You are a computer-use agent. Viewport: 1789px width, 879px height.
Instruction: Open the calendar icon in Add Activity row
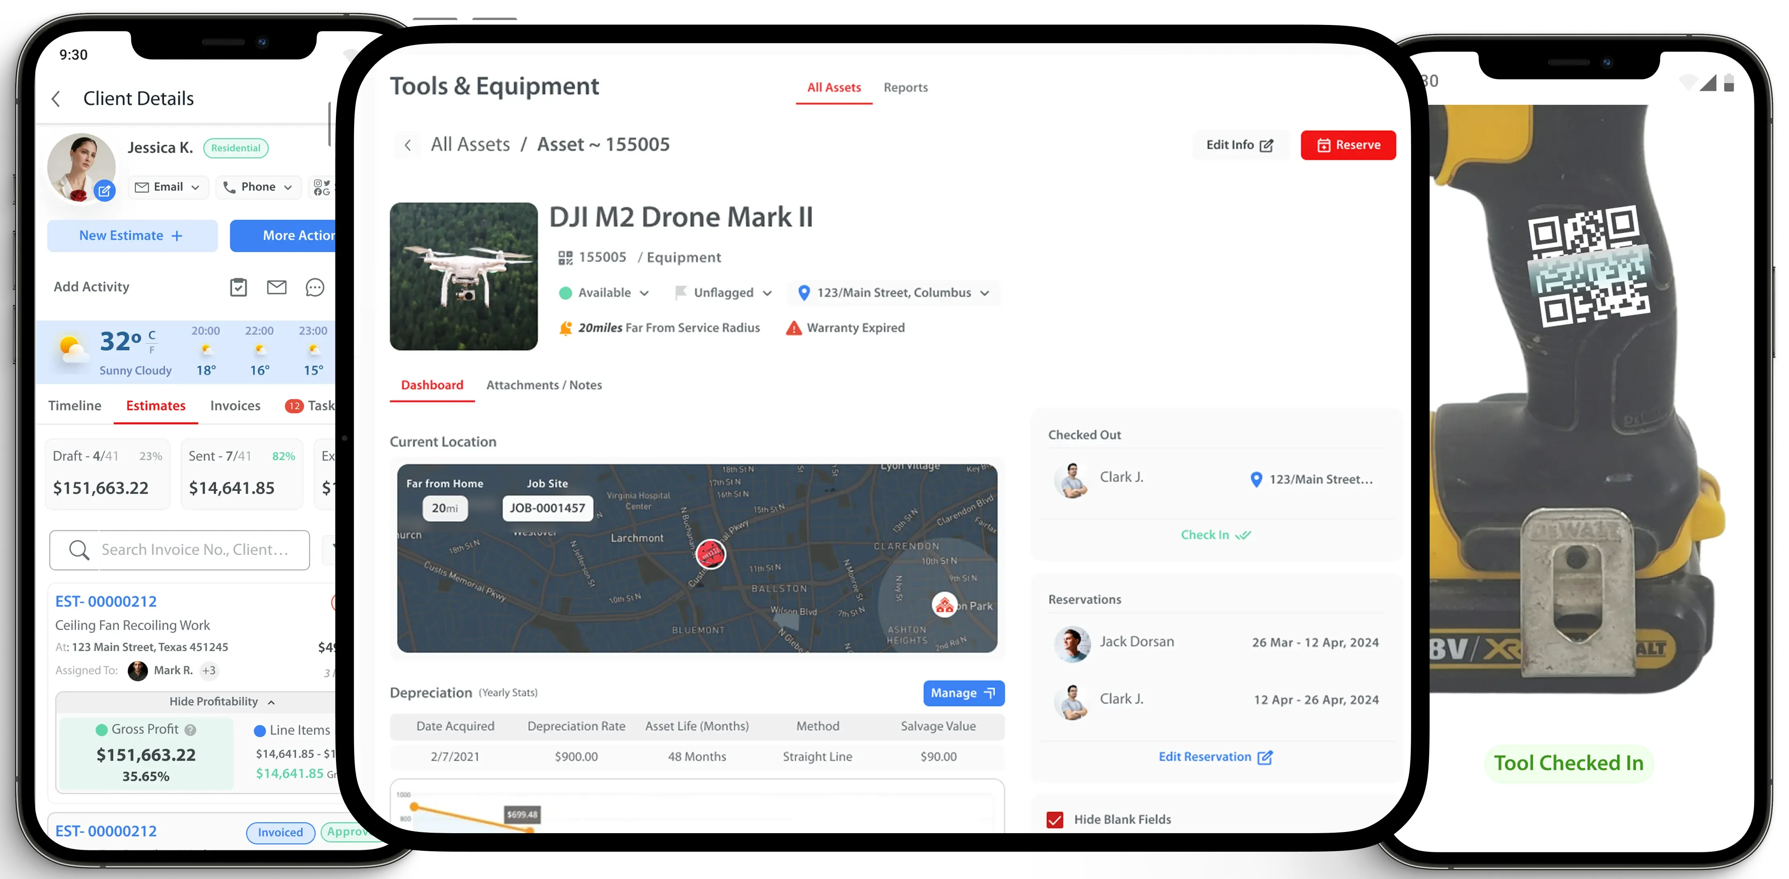(x=238, y=287)
